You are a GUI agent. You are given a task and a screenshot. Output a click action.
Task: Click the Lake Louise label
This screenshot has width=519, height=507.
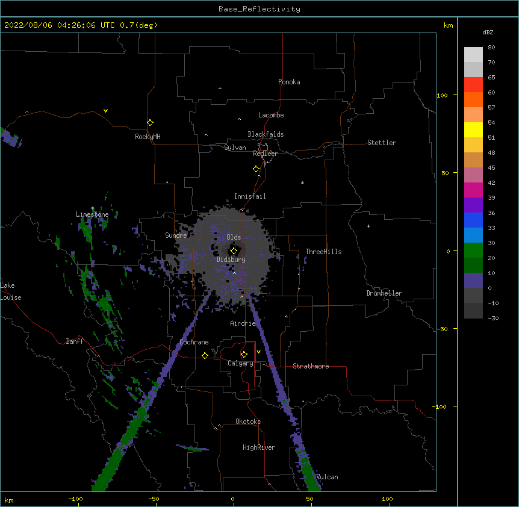coord(11,291)
